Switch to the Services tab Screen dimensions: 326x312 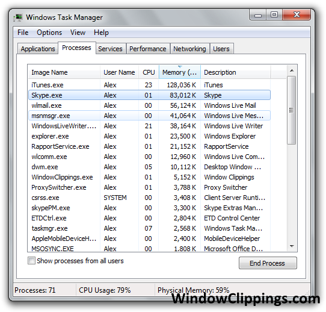[x=110, y=49]
